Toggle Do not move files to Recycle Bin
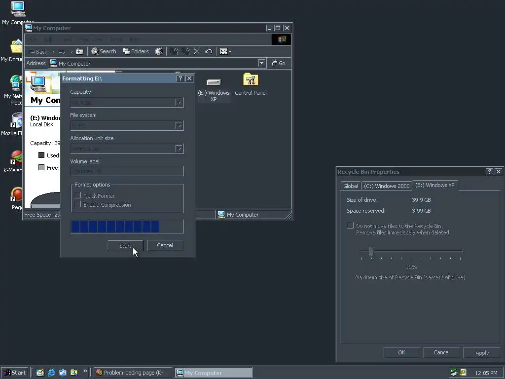 pos(351,226)
